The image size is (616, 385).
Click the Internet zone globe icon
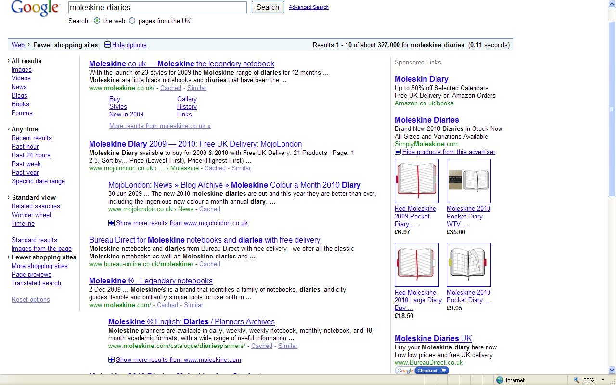coord(500,380)
